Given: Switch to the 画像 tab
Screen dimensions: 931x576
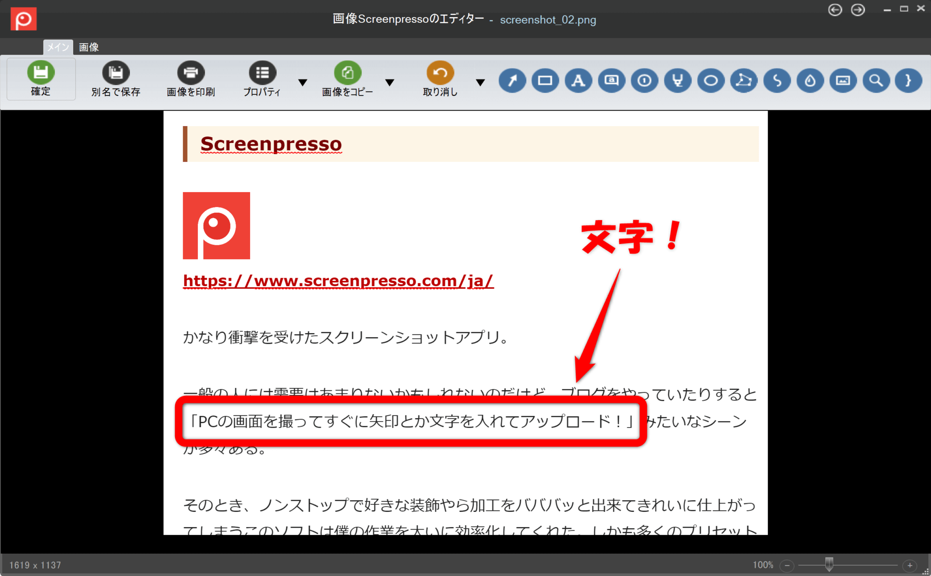Looking at the screenshot, I should click(x=89, y=47).
